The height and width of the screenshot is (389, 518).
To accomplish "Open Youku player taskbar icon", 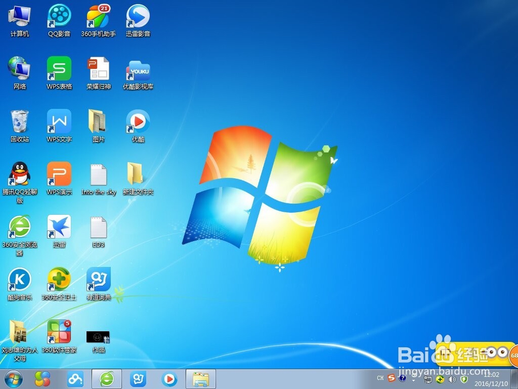I will [169, 379].
